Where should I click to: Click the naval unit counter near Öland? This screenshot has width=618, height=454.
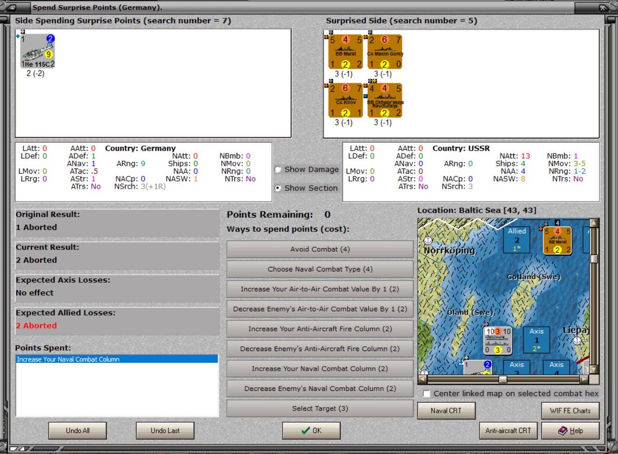tap(498, 340)
